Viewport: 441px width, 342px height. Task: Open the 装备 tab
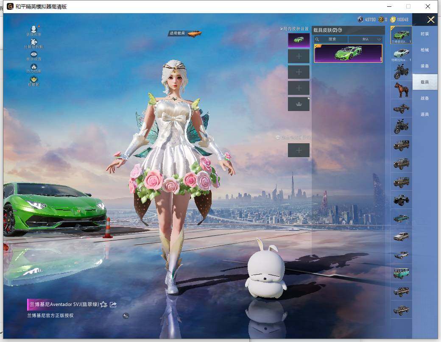(424, 66)
